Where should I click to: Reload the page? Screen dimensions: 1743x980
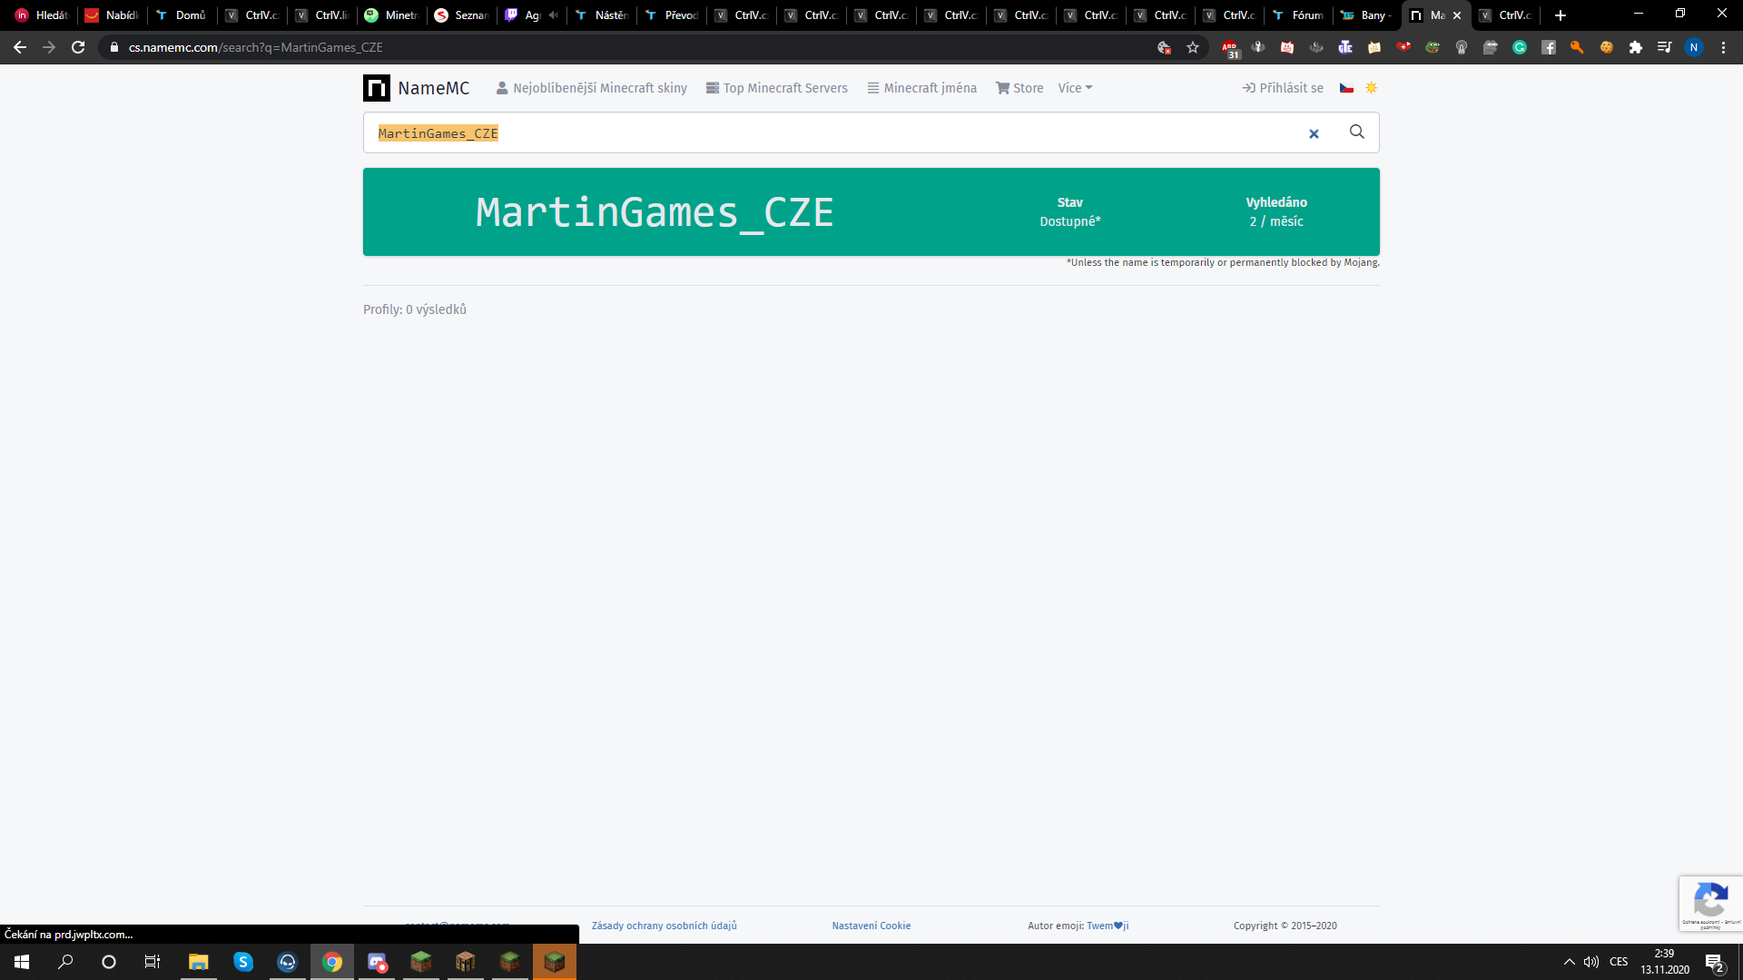coord(78,47)
